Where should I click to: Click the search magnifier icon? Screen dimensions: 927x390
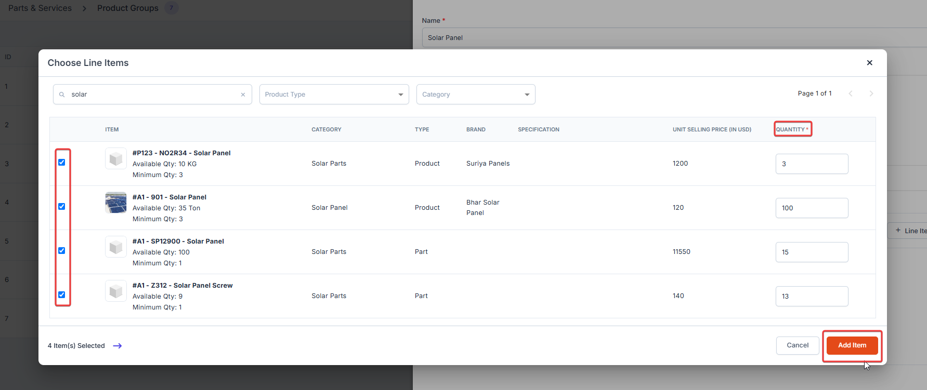tap(62, 95)
